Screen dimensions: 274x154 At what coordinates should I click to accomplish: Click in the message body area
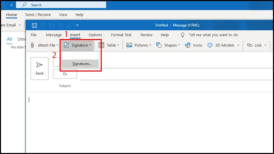150,122
